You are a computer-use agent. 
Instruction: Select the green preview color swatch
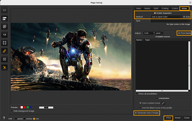coord(28,107)
